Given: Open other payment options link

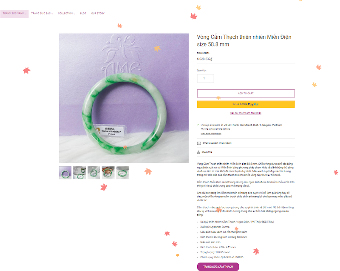Looking at the screenshot, I should click(246, 113).
